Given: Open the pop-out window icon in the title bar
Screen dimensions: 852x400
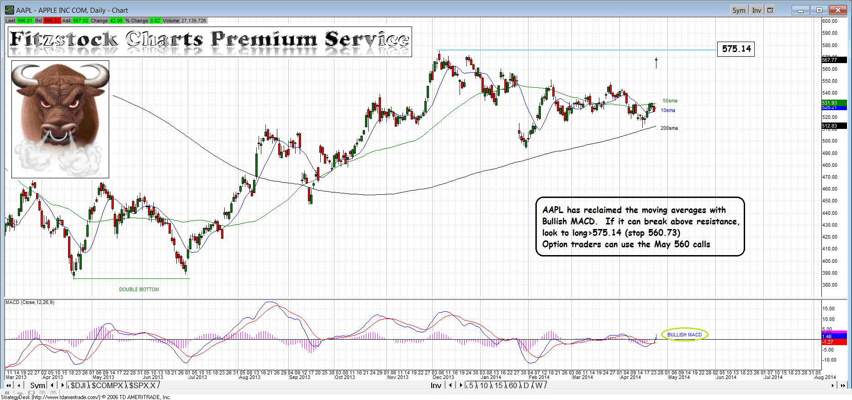Looking at the screenshot, I should click(x=770, y=10).
